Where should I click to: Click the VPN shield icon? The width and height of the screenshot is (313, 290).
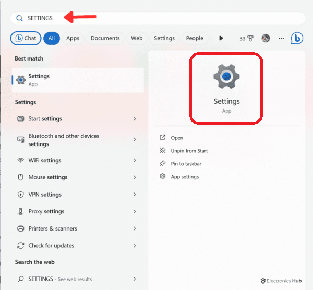21,195
